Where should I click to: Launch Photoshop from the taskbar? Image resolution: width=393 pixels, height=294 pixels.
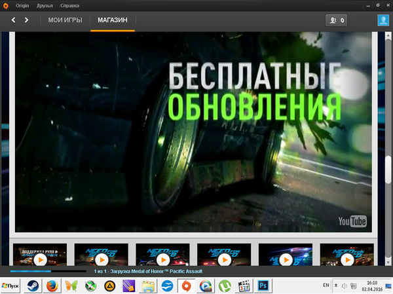[x=263, y=285]
